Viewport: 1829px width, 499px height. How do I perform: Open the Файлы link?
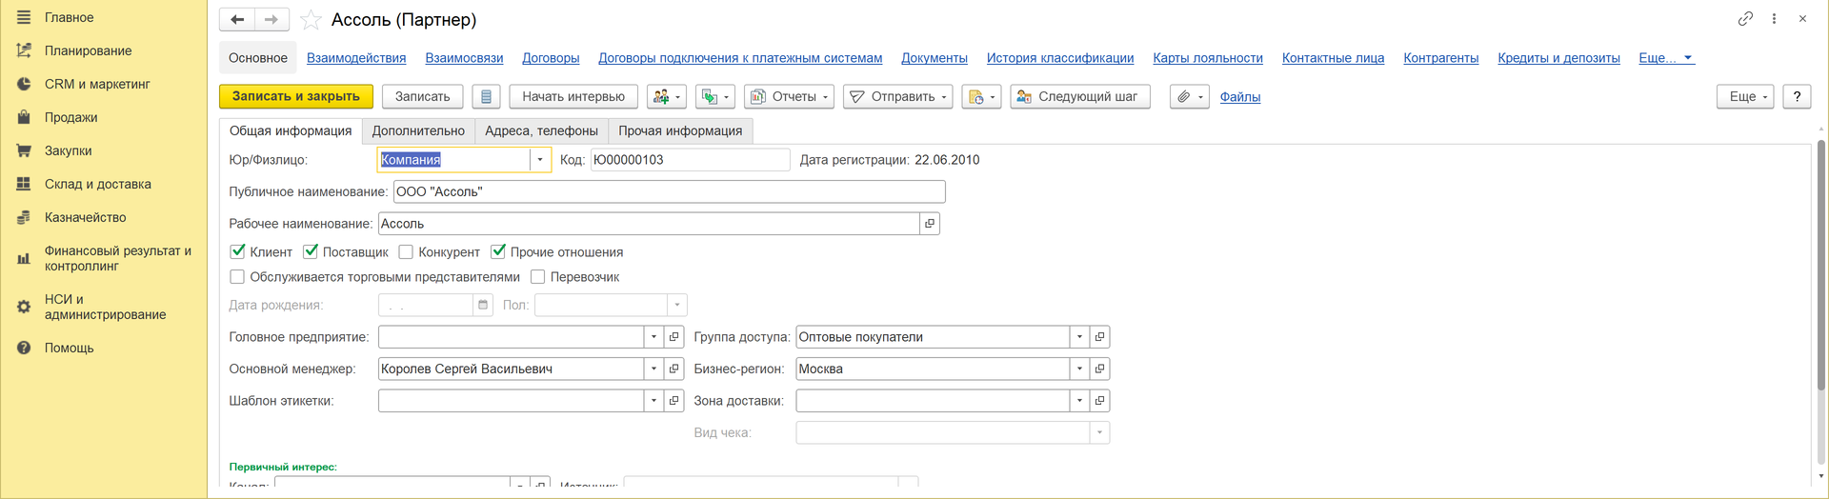point(1240,97)
